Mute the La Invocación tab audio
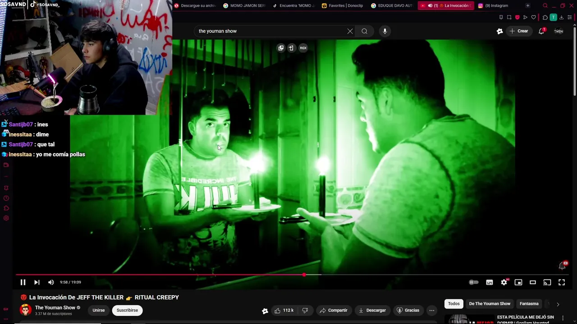Screen dimensions: 577x324 430,5
